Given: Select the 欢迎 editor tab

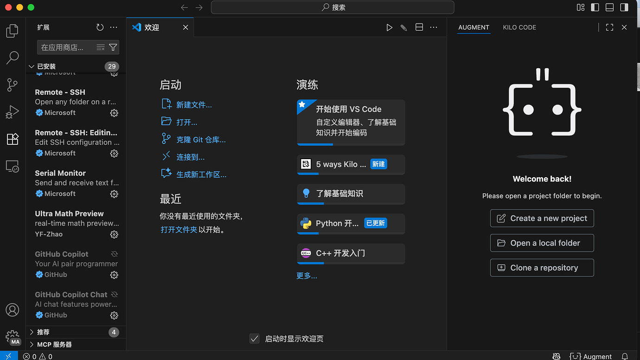Looking at the screenshot, I should pyautogui.click(x=160, y=27).
